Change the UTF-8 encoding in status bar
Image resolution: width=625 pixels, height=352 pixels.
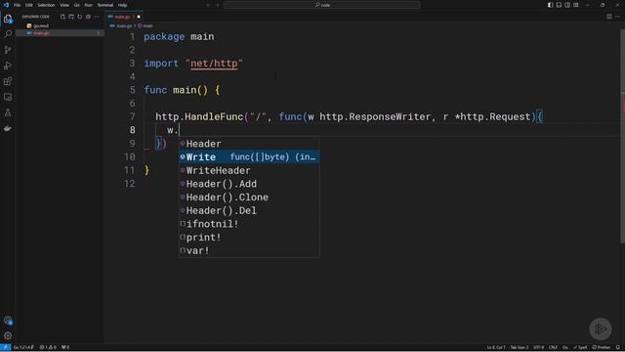click(538, 347)
